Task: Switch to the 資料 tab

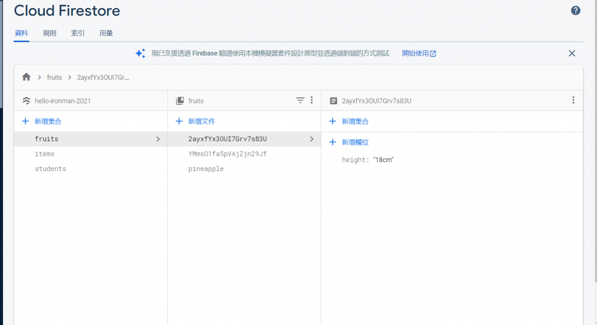Action: (x=22, y=33)
